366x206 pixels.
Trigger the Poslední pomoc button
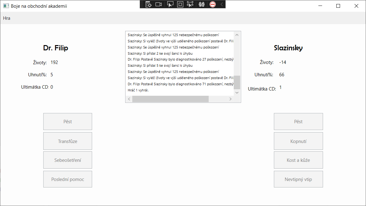67,179
